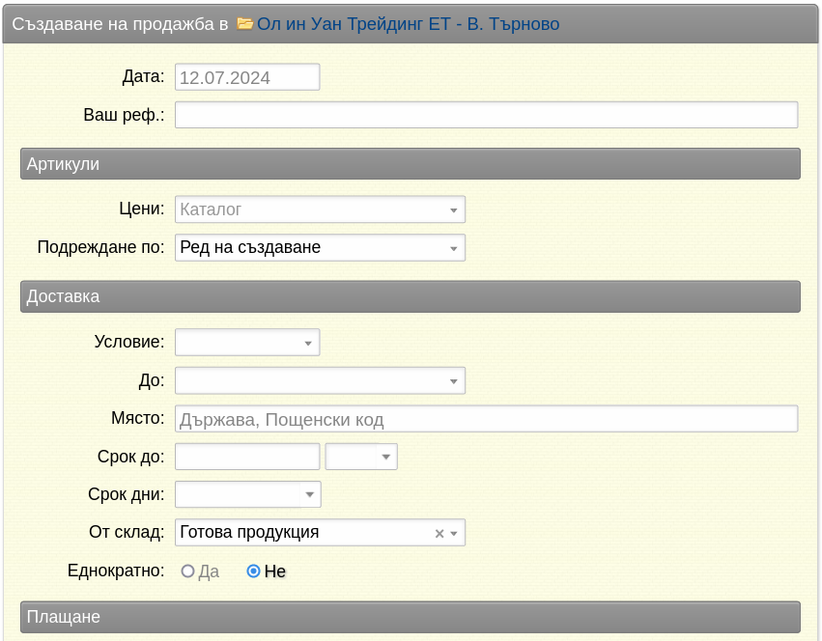Open the Ол ин Уан Трейдинг ЕТ link
This screenshot has height=641, width=822.
click(x=408, y=24)
